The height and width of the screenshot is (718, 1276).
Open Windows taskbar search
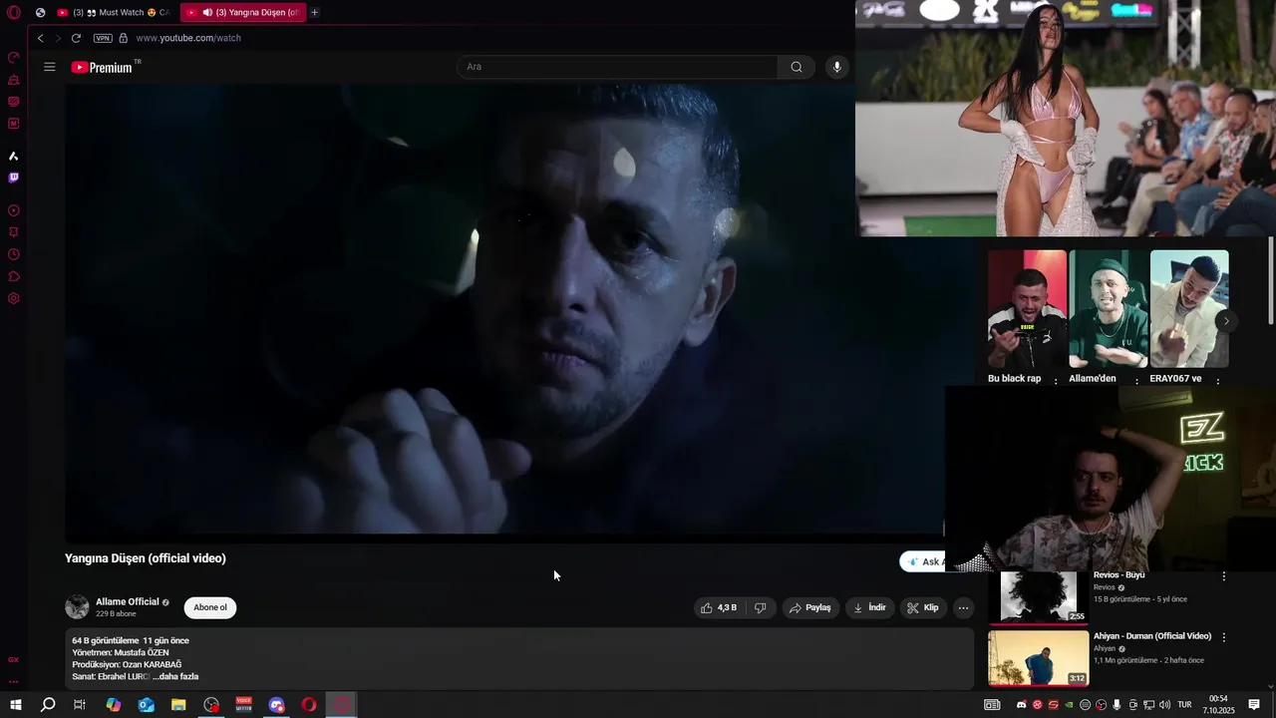(48, 705)
